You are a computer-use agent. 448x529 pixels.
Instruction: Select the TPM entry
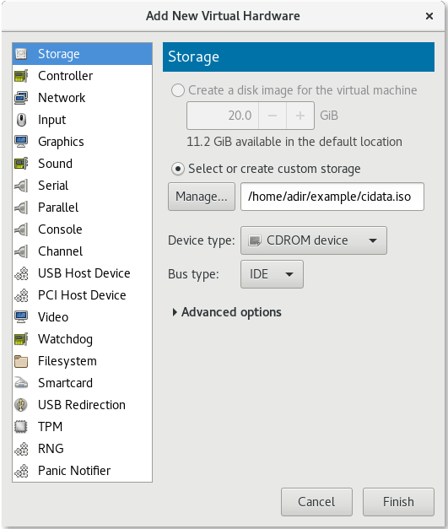(83, 426)
